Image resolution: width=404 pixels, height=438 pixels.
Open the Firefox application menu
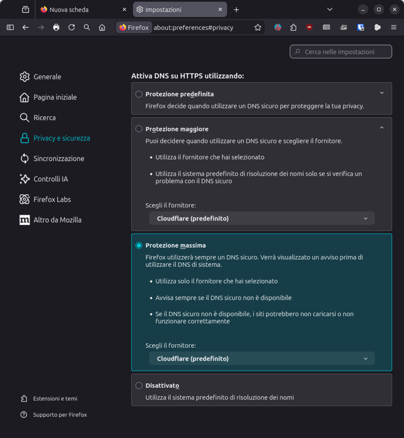click(393, 27)
